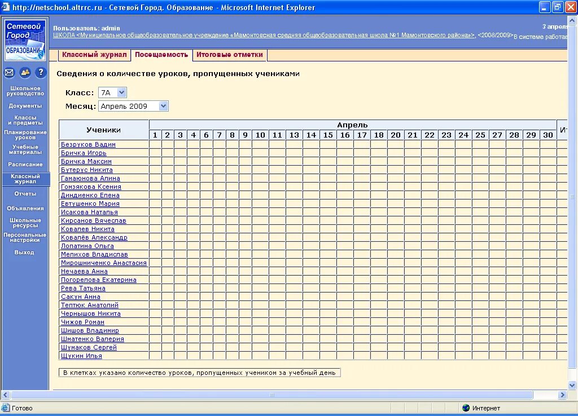Viewport: 578px width, 416px height.
Task: Open student Шишов Владимир
Action: 90,330
